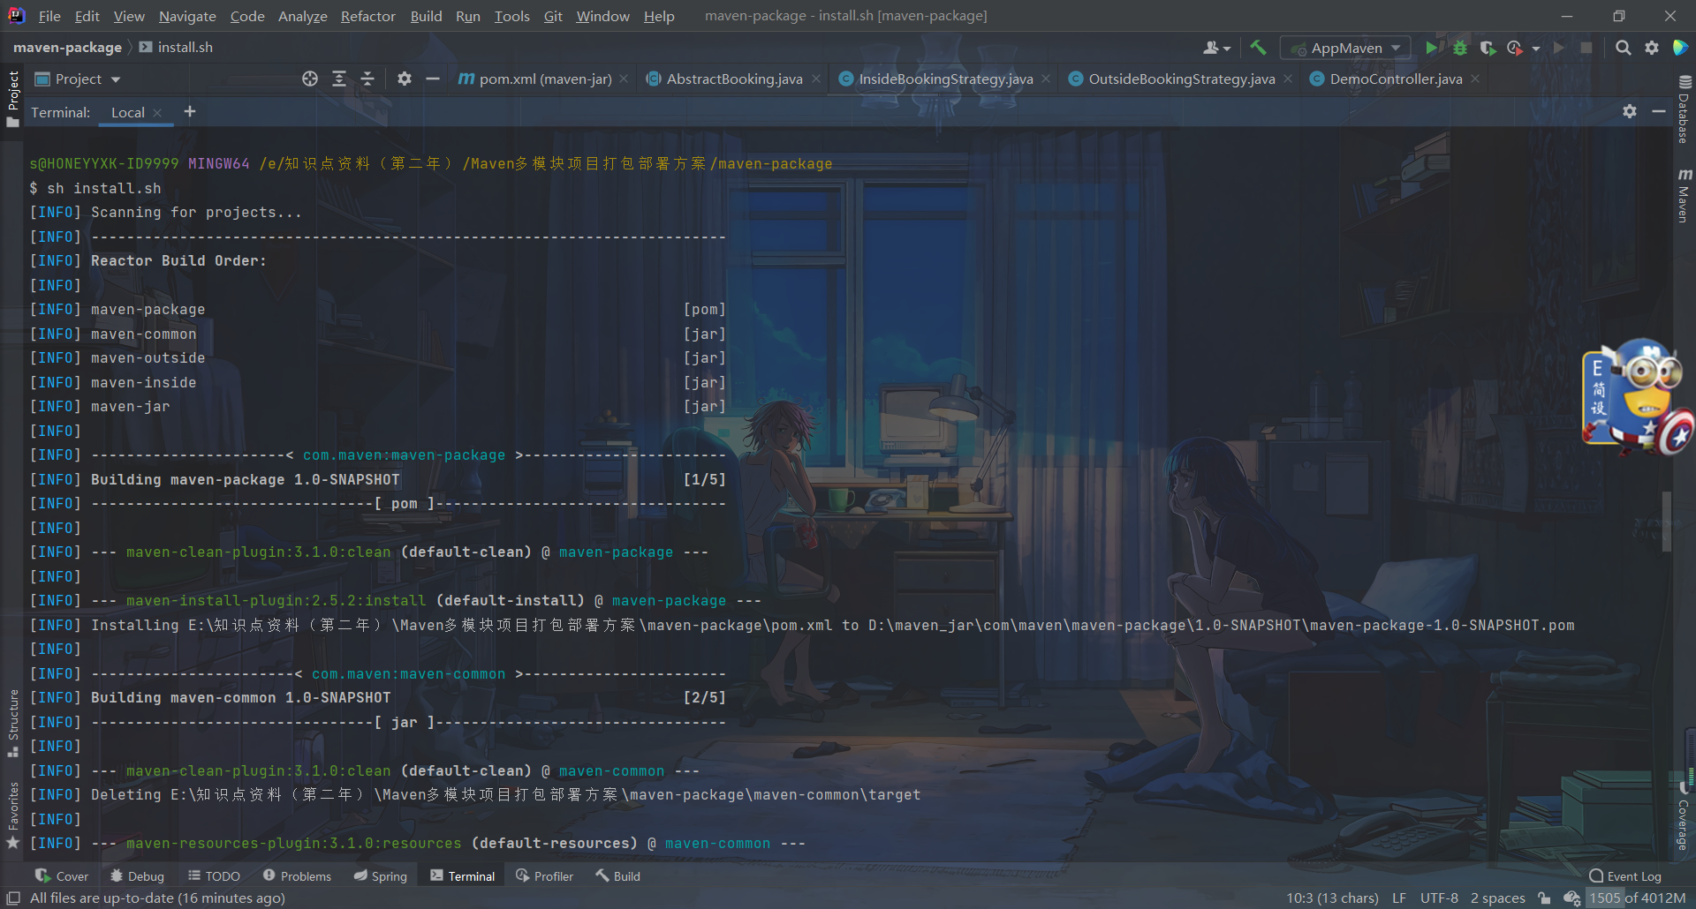Open the Build tool window button

tap(617, 875)
